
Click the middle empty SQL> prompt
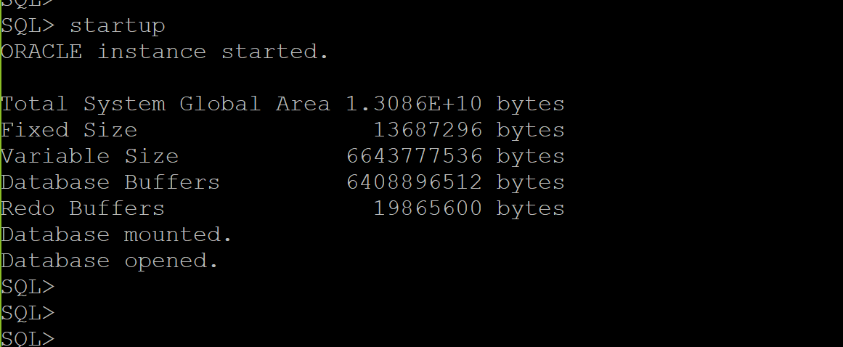(28, 313)
